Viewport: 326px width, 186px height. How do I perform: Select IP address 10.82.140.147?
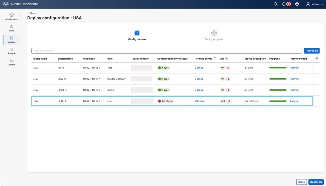[x=91, y=79]
